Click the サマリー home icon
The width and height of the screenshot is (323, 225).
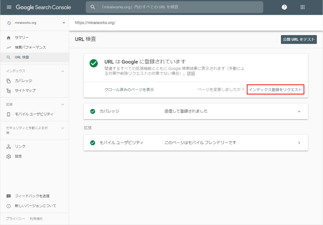point(9,37)
